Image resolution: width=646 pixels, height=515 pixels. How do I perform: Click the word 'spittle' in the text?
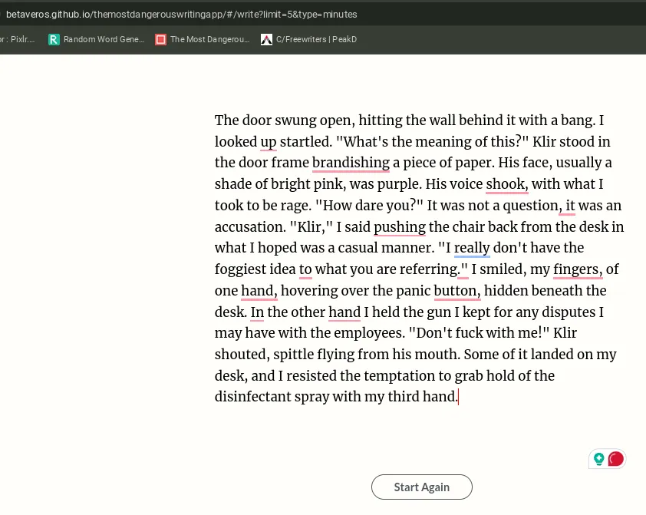293,355
